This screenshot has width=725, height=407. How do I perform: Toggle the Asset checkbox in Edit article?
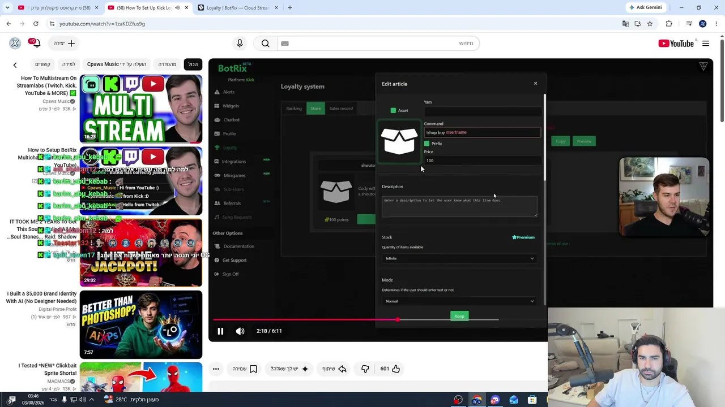point(393,111)
